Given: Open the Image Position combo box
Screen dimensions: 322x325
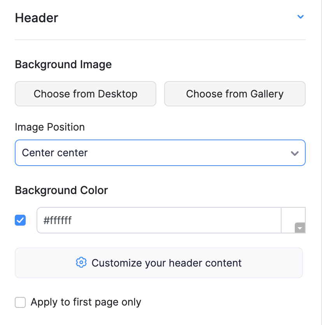Looking at the screenshot, I should pos(160,153).
